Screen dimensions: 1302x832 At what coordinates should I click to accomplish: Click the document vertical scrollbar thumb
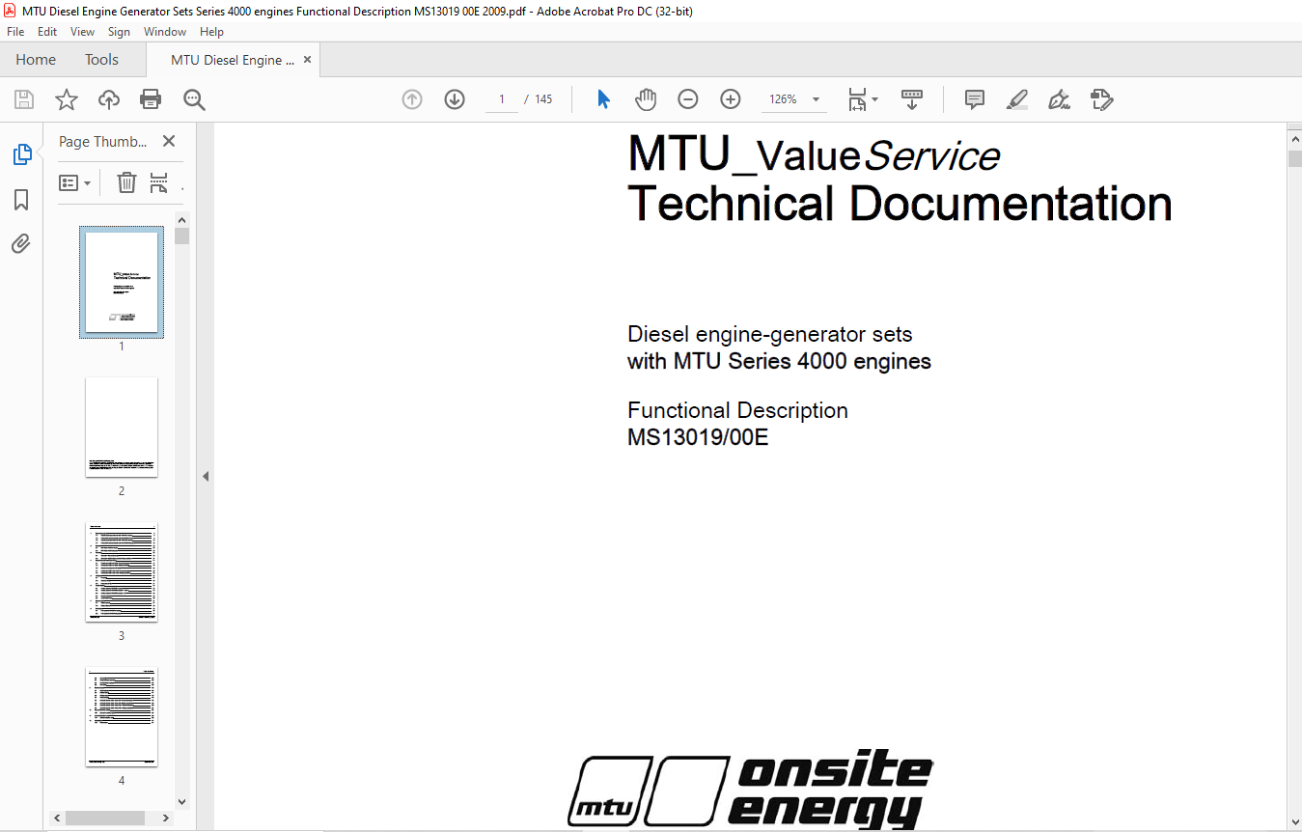pyautogui.click(x=1294, y=159)
